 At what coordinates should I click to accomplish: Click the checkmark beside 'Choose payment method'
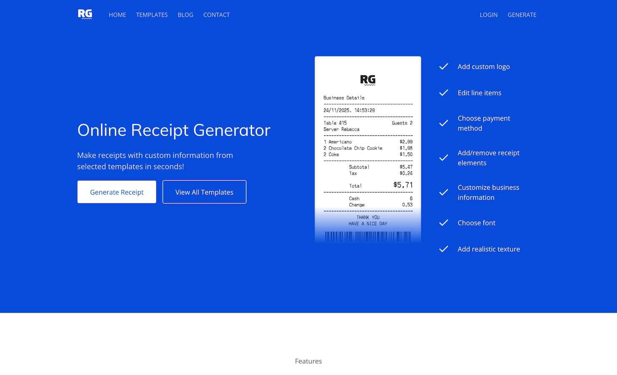click(444, 123)
